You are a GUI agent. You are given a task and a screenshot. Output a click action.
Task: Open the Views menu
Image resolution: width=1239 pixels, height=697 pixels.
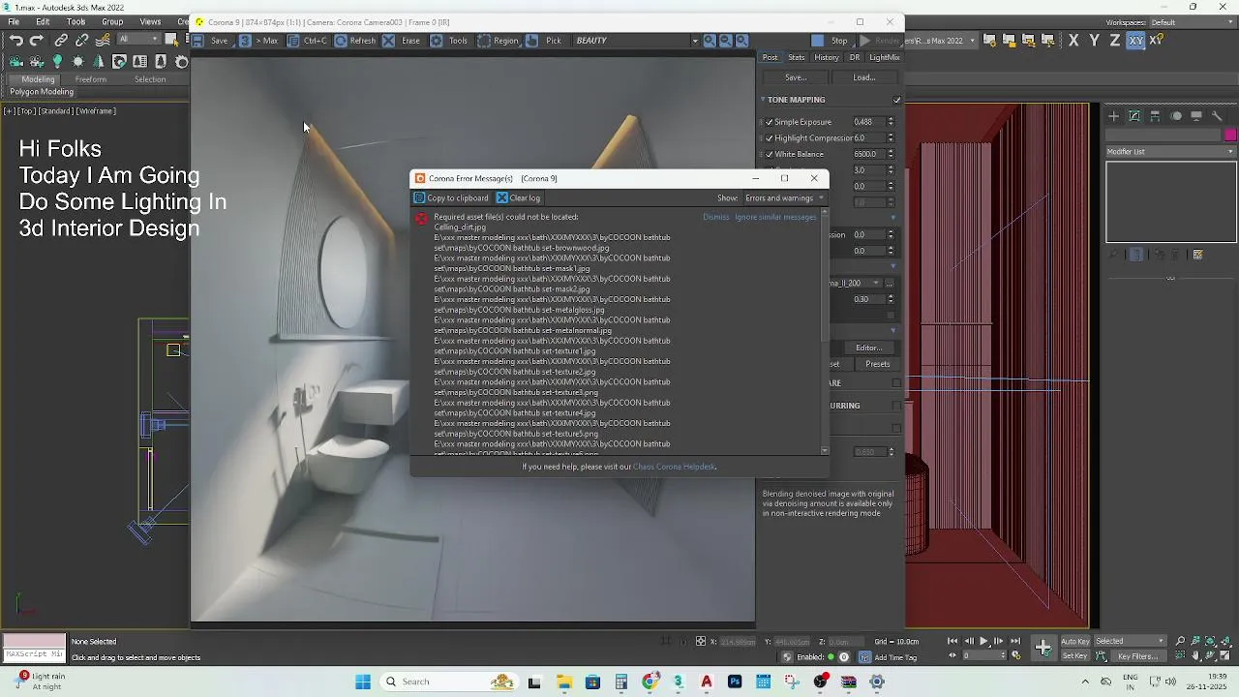(x=150, y=21)
